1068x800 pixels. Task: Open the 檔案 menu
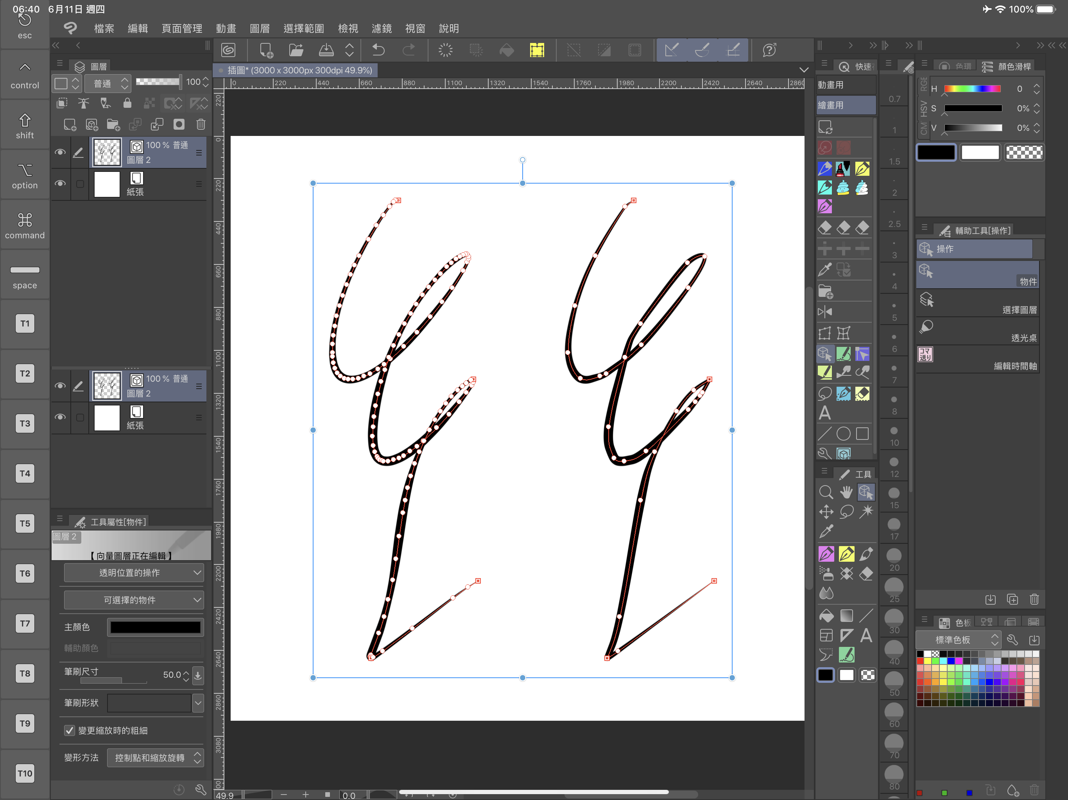pos(104,29)
